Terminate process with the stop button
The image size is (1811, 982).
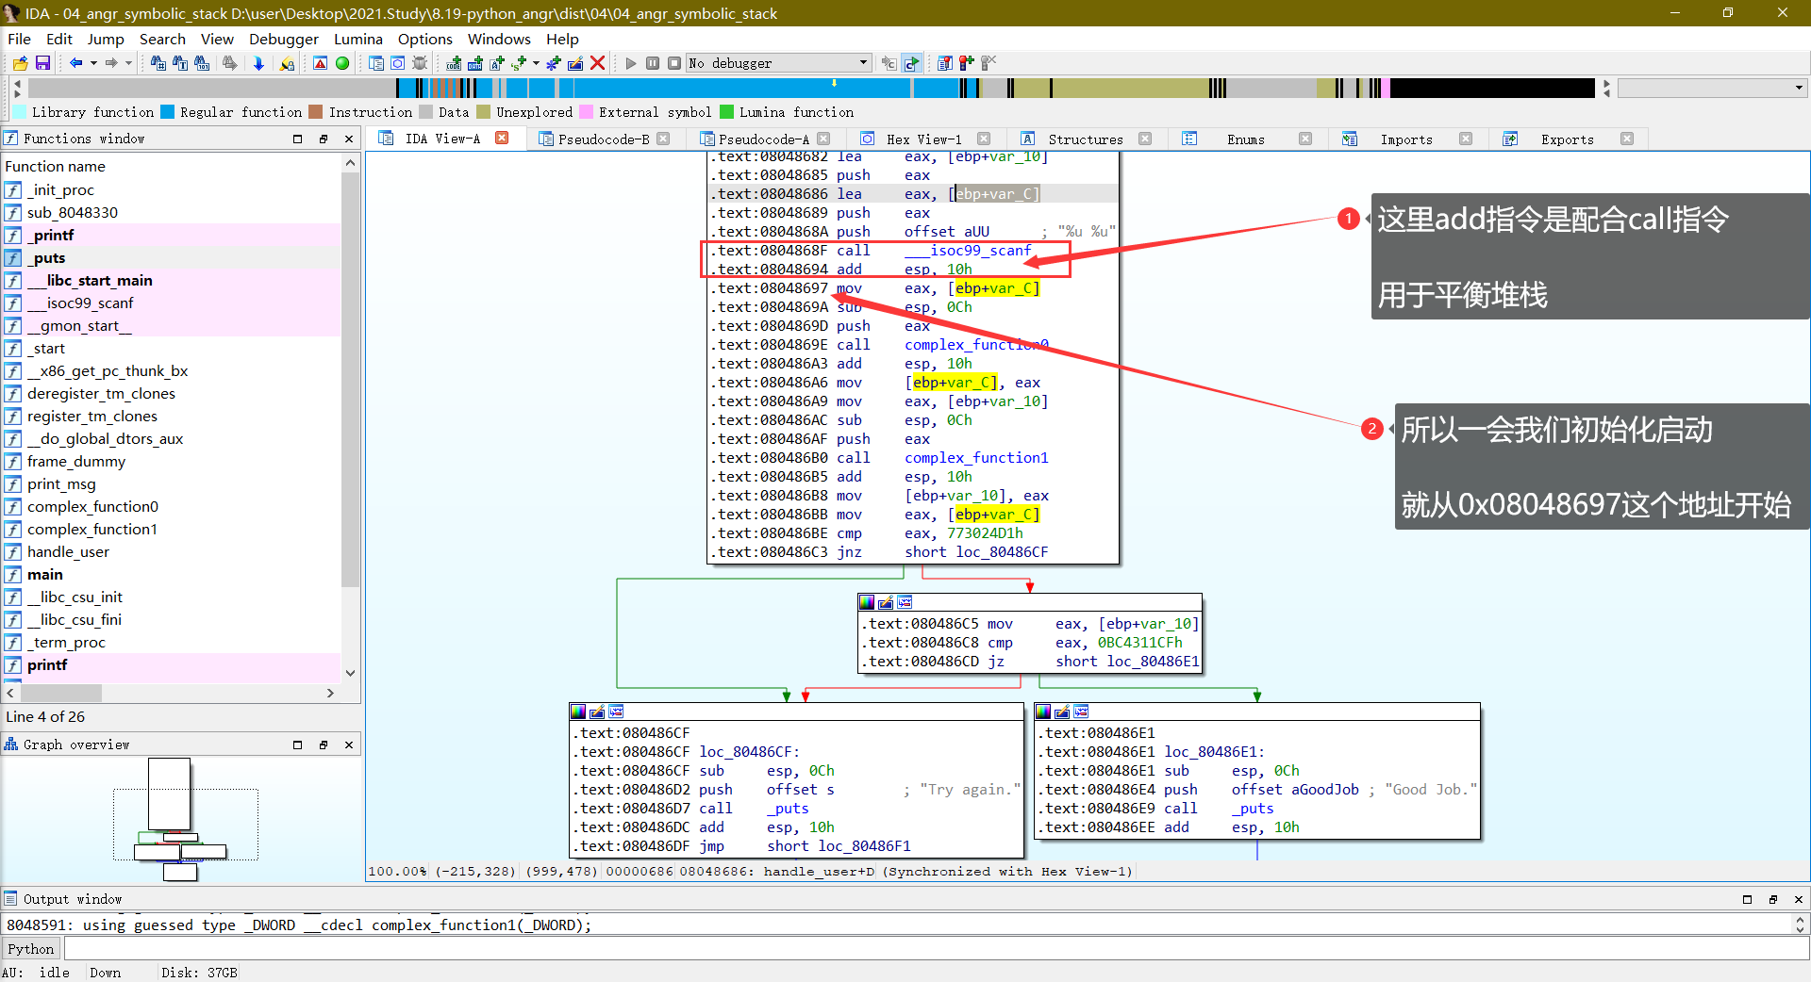pos(674,63)
